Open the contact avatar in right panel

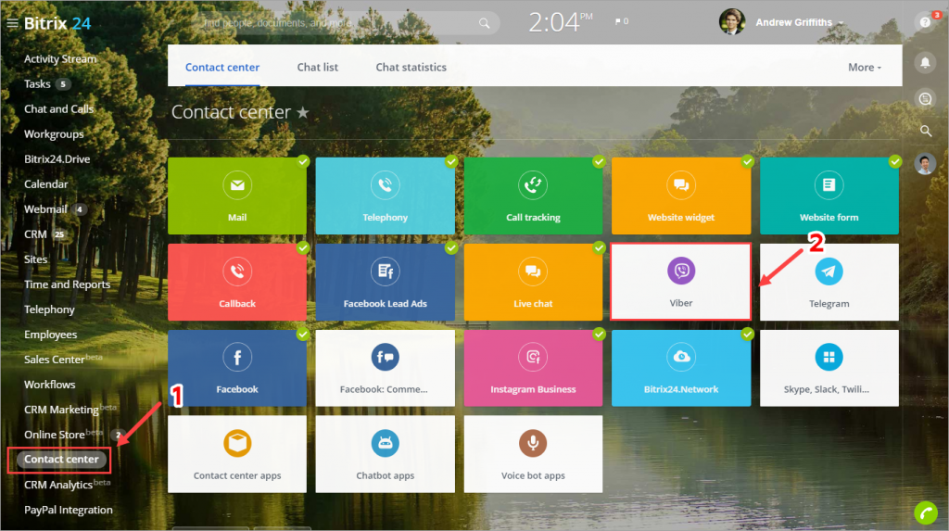(x=926, y=163)
